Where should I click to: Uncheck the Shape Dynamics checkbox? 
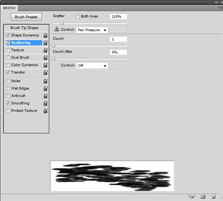(8, 35)
